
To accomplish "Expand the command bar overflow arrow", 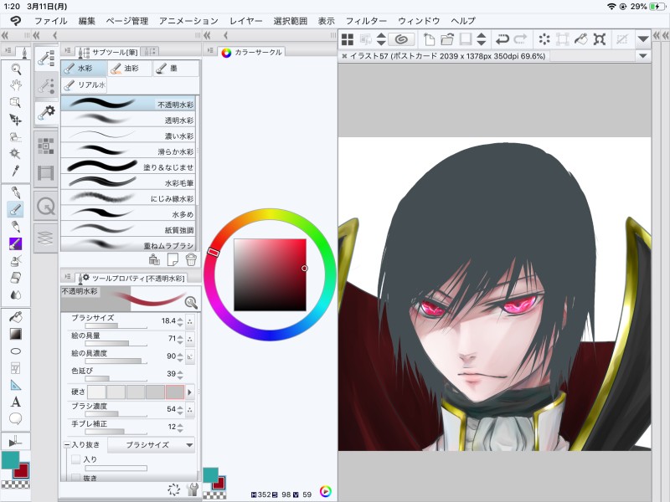I will click(x=642, y=39).
